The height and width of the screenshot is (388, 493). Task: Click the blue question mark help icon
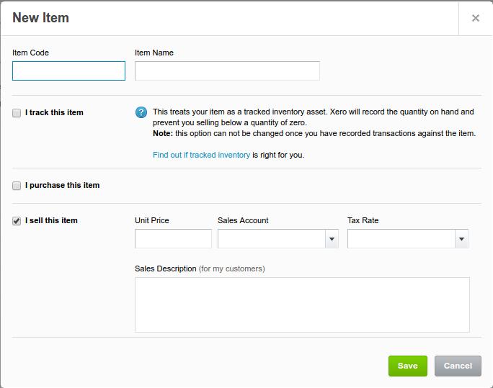point(141,112)
